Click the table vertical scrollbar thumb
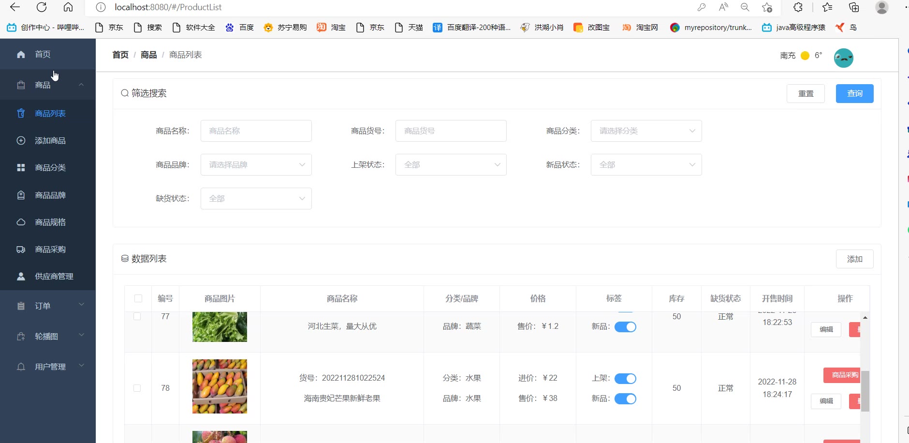The width and height of the screenshot is (909, 443). pyautogui.click(x=865, y=391)
